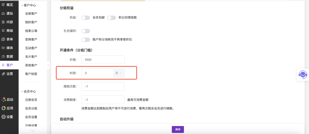The image size is (309, 134).
Task: Open the 月 time unit dropdown
Action: [119, 73]
